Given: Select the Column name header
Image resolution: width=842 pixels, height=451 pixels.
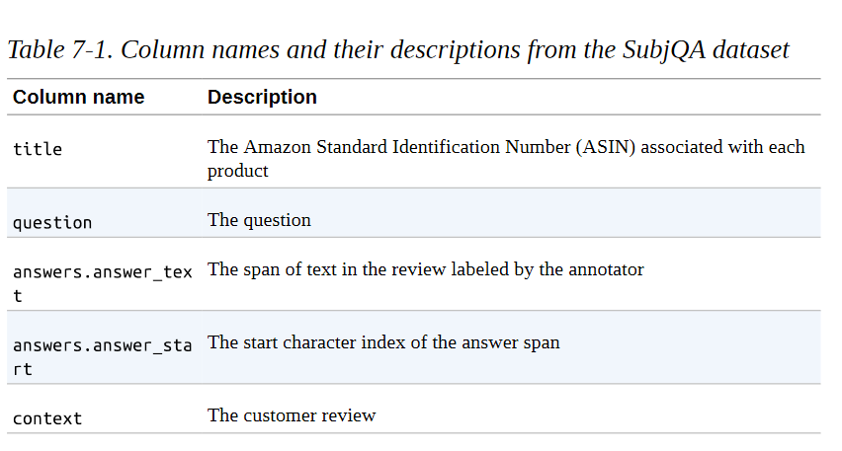Looking at the screenshot, I should pyautogui.click(x=78, y=97).
